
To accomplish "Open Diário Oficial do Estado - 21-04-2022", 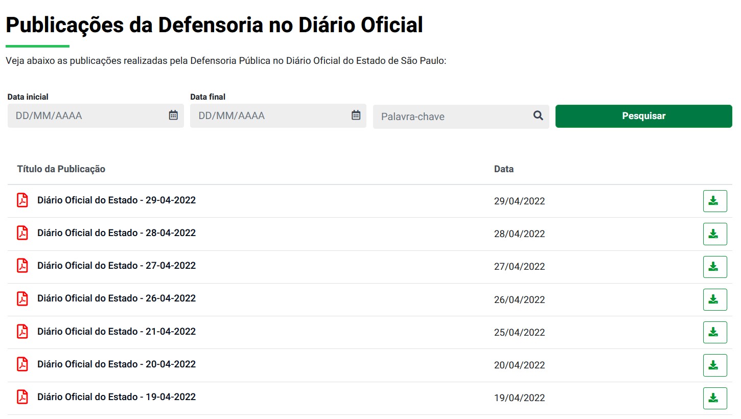I will 117,332.
